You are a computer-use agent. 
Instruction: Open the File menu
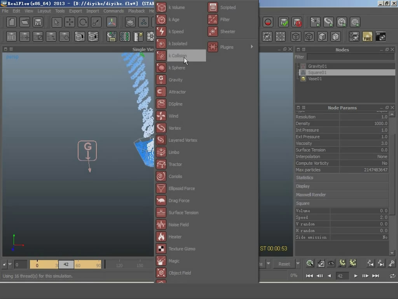pos(5,11)
